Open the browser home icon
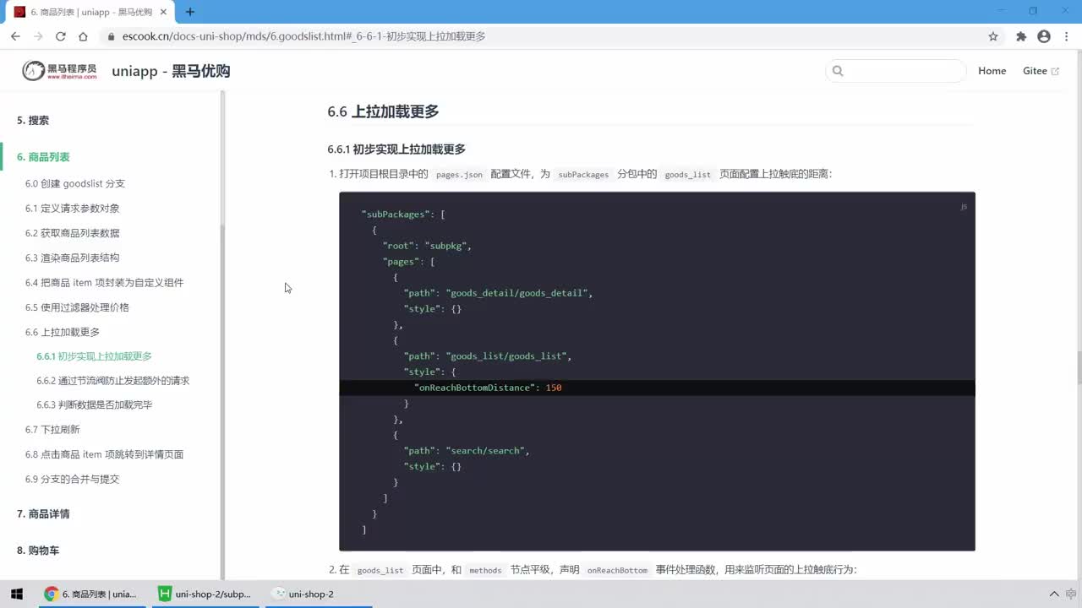 83,36
